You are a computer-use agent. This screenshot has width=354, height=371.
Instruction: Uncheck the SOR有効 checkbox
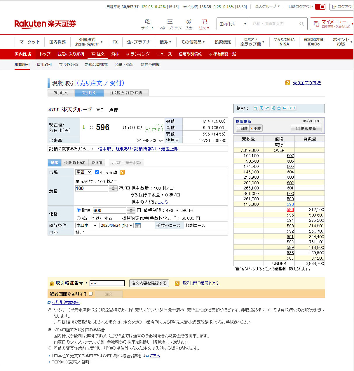coord(97,172)
